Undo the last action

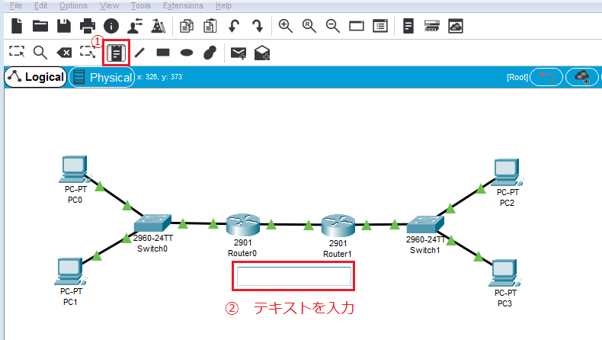[234, 26]
